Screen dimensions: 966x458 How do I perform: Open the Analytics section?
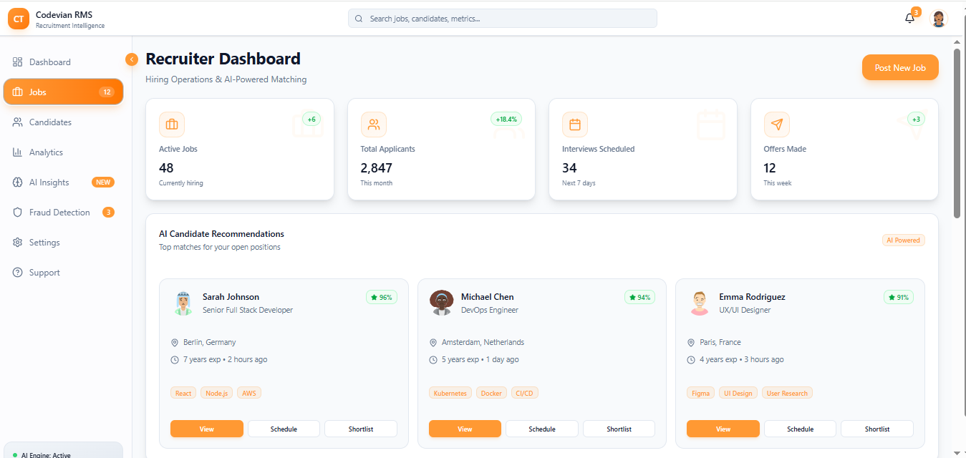pyautogui.click(x=46, y=152)
